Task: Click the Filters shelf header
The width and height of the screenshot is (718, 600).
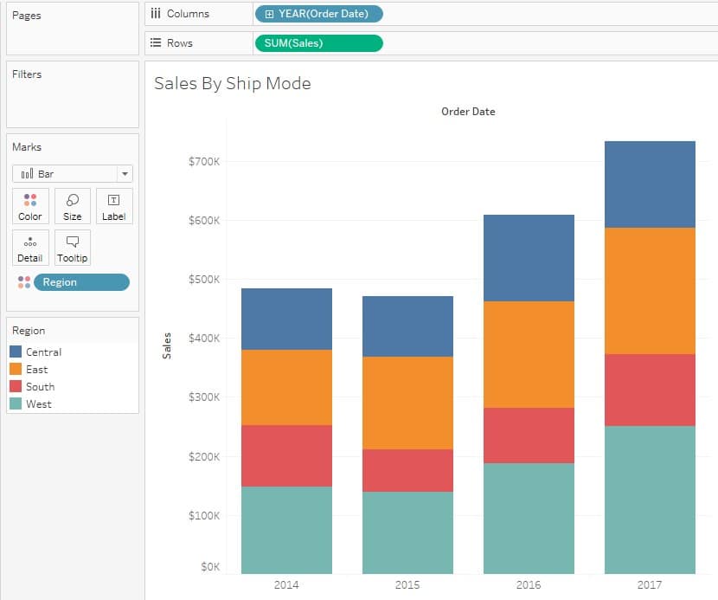Action: click(x=26, y=74)
